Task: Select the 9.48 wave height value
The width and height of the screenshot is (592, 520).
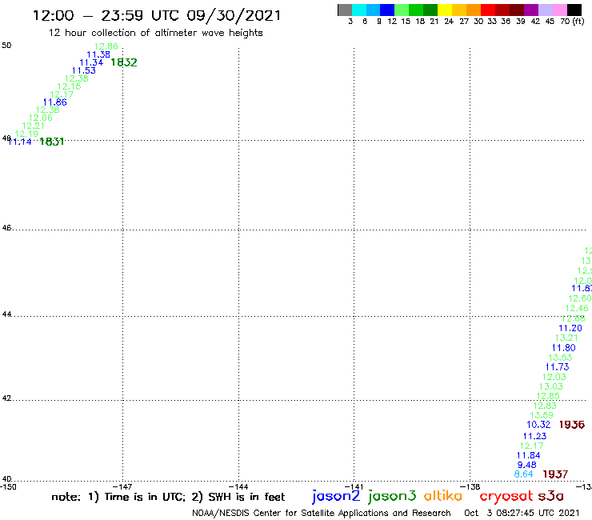Action: click(526, 466)
